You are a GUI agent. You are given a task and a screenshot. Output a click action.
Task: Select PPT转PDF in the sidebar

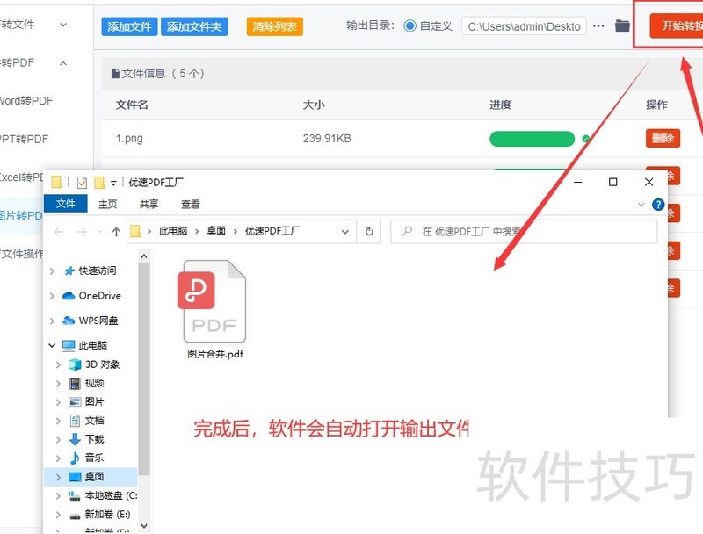(x=24, y=139)
